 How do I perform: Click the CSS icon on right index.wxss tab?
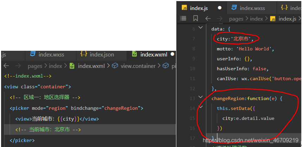click(234, 8)
